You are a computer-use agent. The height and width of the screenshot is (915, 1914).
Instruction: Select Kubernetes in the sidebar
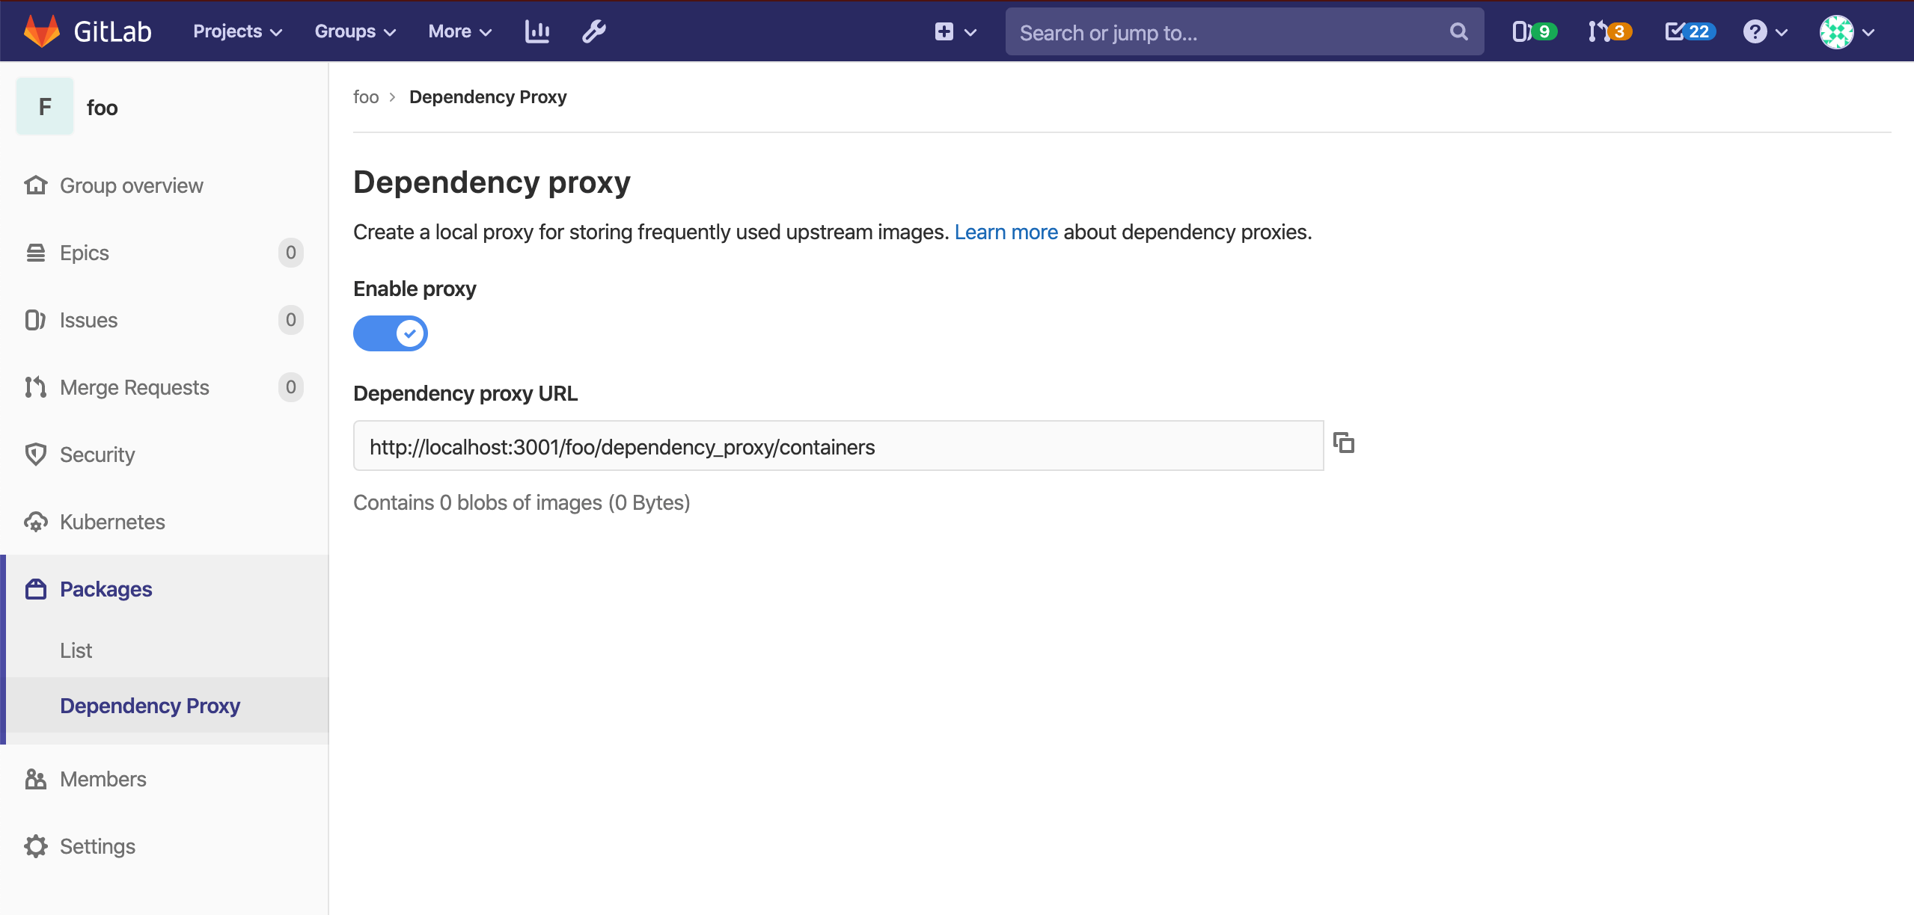coord(111,522)
